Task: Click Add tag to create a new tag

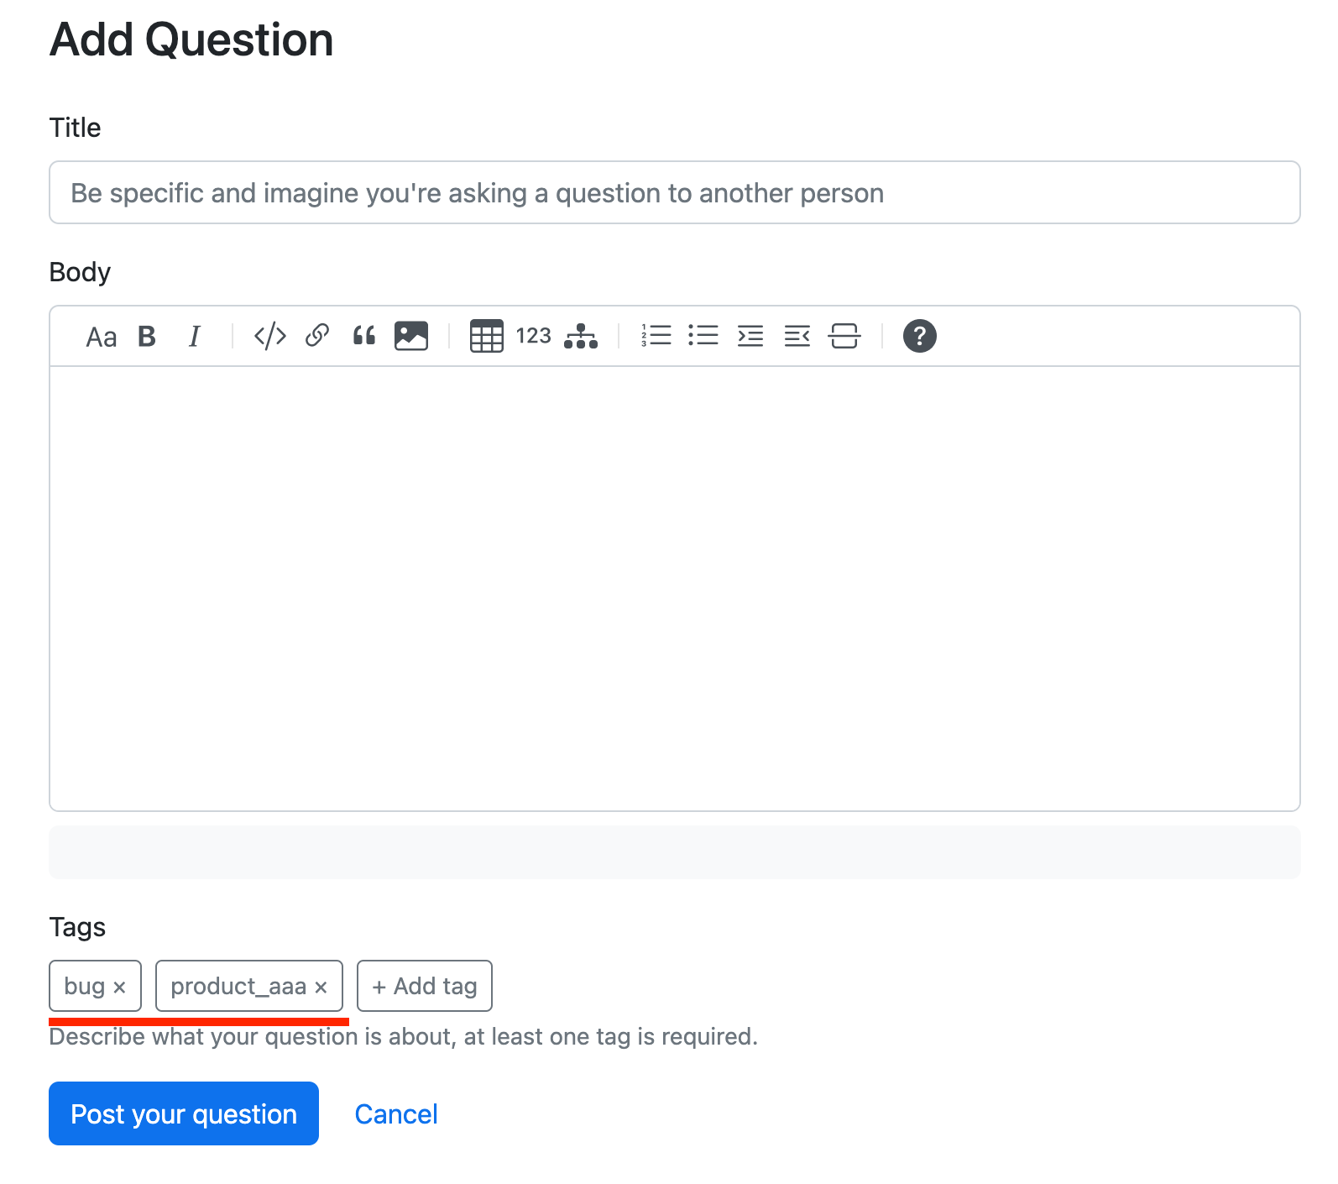Action: click(424, 986)
